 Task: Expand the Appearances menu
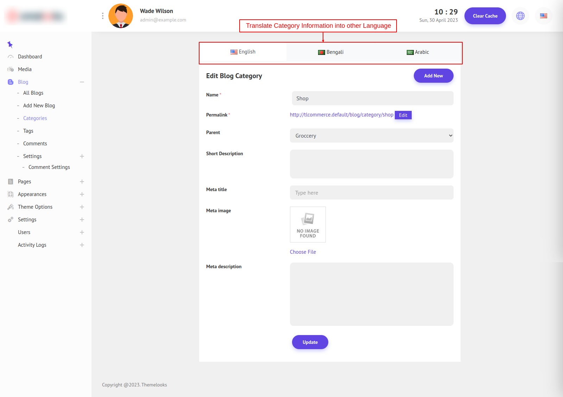tap(82, 194)
